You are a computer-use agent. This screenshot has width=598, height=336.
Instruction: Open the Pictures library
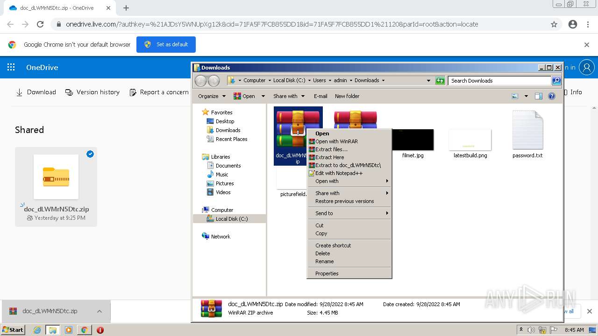[x=220, y=183]
